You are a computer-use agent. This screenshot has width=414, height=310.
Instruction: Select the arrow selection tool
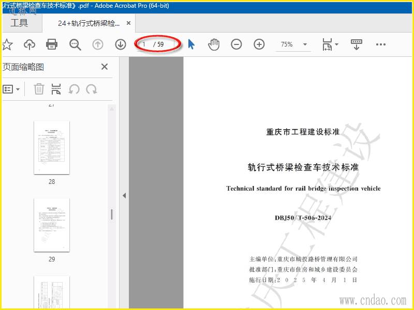[191, 44]
